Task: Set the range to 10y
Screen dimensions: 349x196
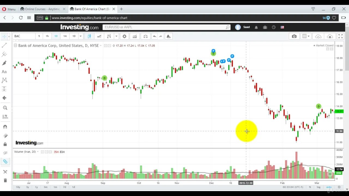Action: click(18, 187)
